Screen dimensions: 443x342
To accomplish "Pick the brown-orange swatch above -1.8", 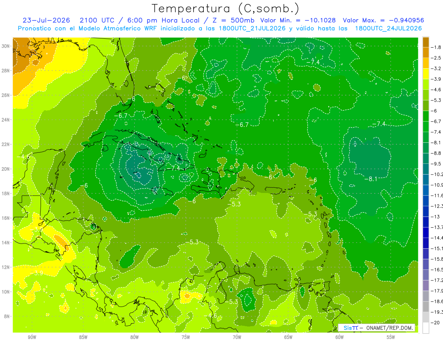I will [x=426, y=42].
